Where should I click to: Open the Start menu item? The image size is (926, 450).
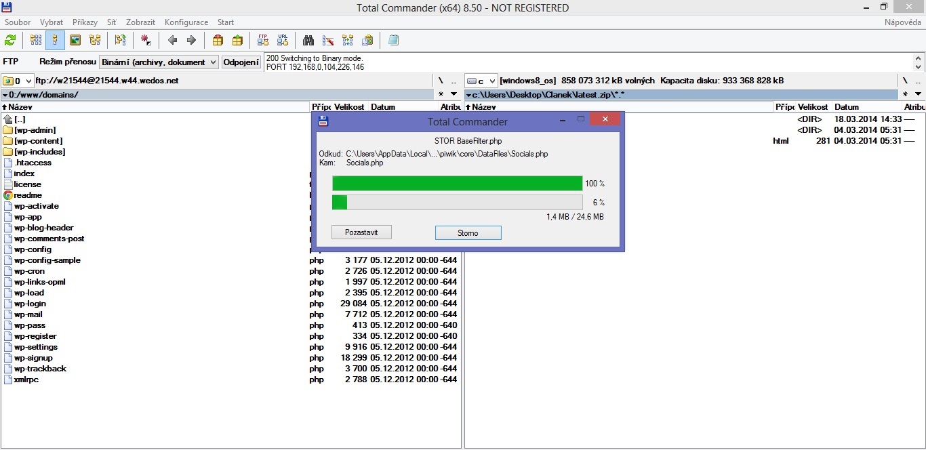pyautogui.click(x=226, y=22)
